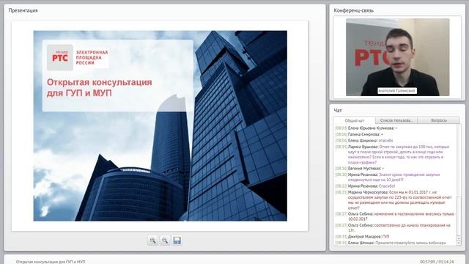This screenshot has width=469, height=264.
Task: Select Марина Черноскутова's chat message
Action: [395, 199]
